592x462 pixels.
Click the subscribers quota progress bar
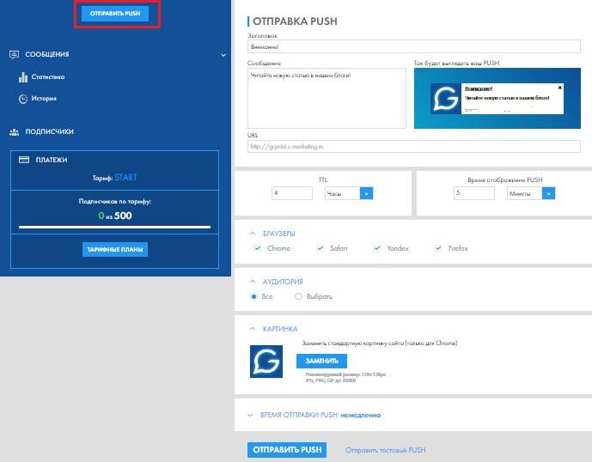115,228
